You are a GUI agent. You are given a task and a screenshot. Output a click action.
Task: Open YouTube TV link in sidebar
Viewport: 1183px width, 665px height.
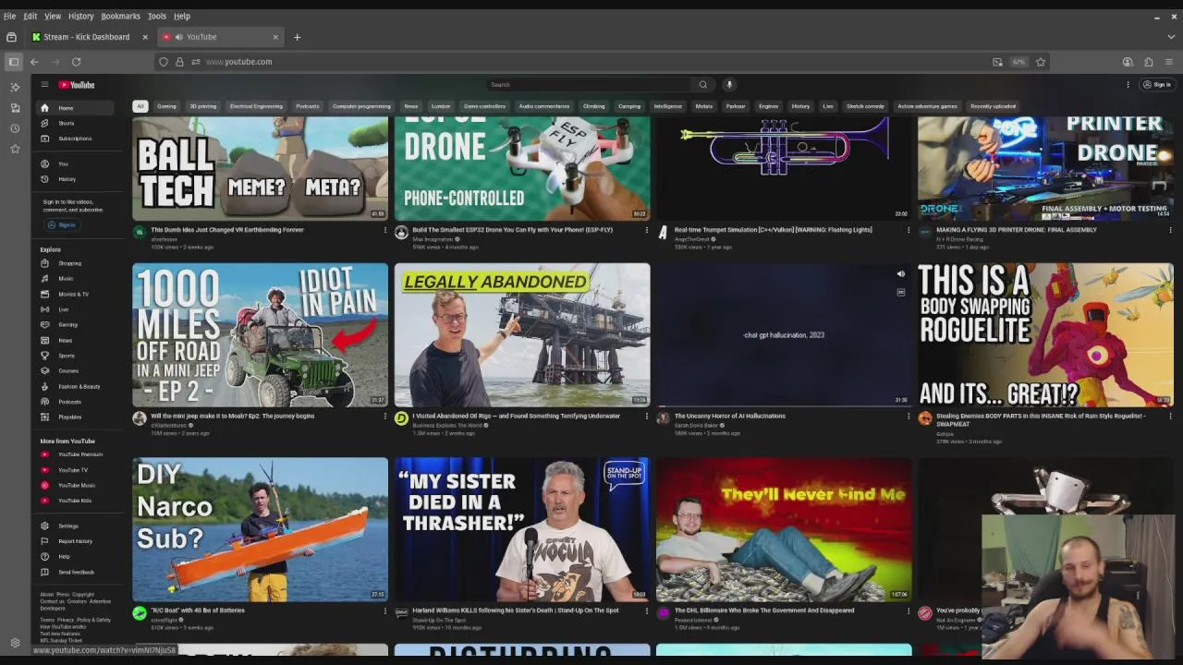(x=72, y=470)
